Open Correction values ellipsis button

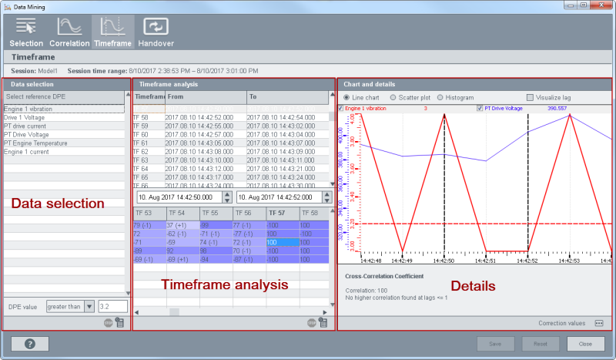599,324
